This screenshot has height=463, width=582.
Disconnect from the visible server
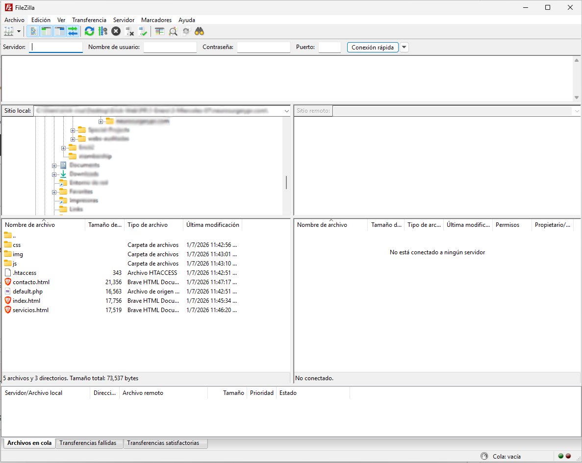(x=129, y=31)
